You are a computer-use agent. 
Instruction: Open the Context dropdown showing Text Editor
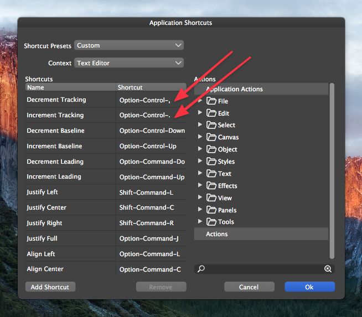point(129,63)
